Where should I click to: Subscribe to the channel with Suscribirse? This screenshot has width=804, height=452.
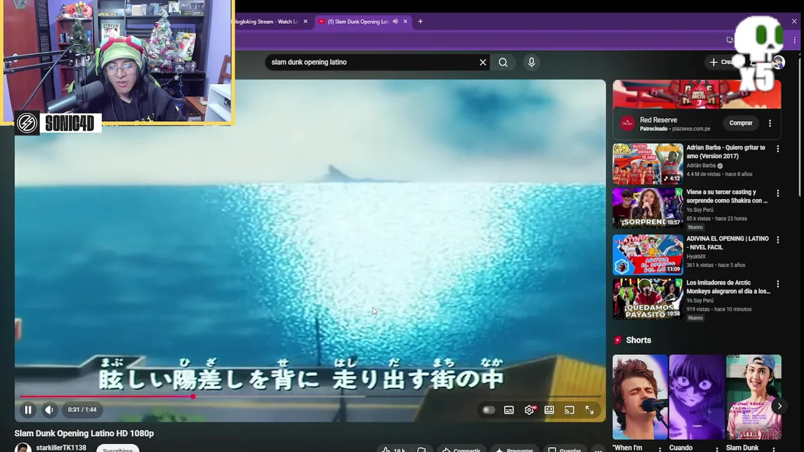click(x=117, y=449)
